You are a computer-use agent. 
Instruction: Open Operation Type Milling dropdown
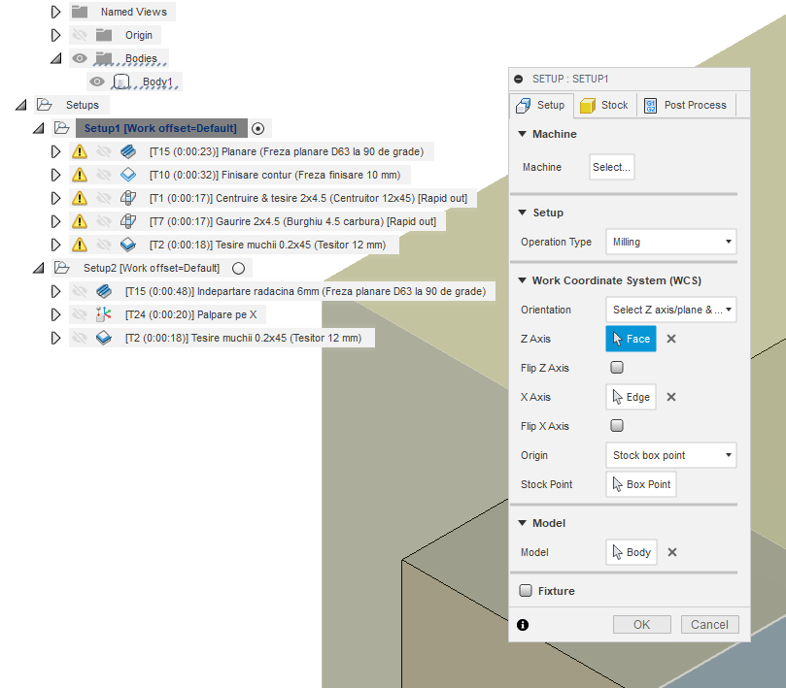coord(671,242)
